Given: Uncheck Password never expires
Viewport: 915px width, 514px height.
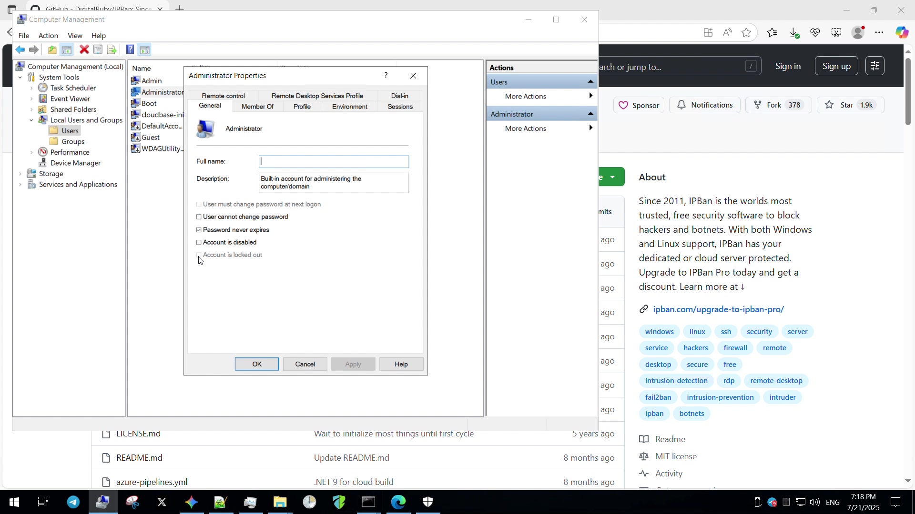Looking at the screenshot, I should click(x=199, y=230).
